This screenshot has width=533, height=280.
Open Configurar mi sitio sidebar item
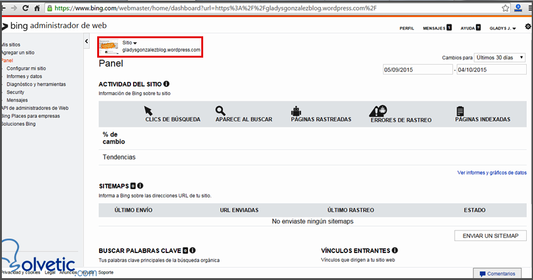tap(26, 68)
